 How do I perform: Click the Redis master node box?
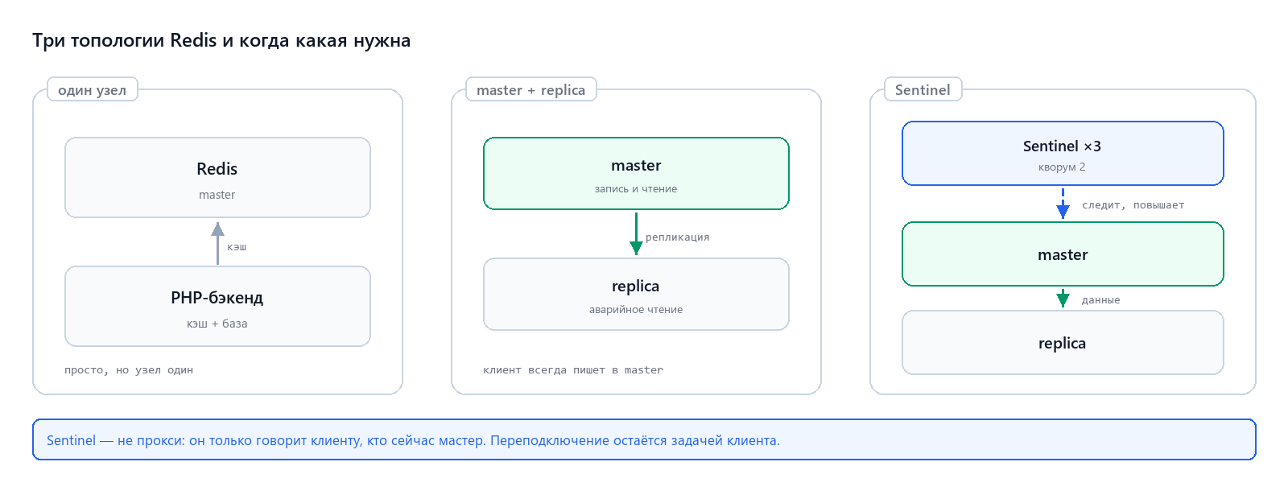pyautogui.click(x=217, y=177)
